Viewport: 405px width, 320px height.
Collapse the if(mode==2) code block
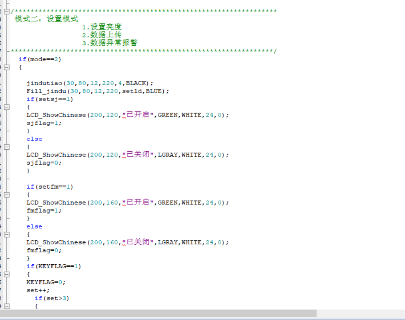click(6, 67)
